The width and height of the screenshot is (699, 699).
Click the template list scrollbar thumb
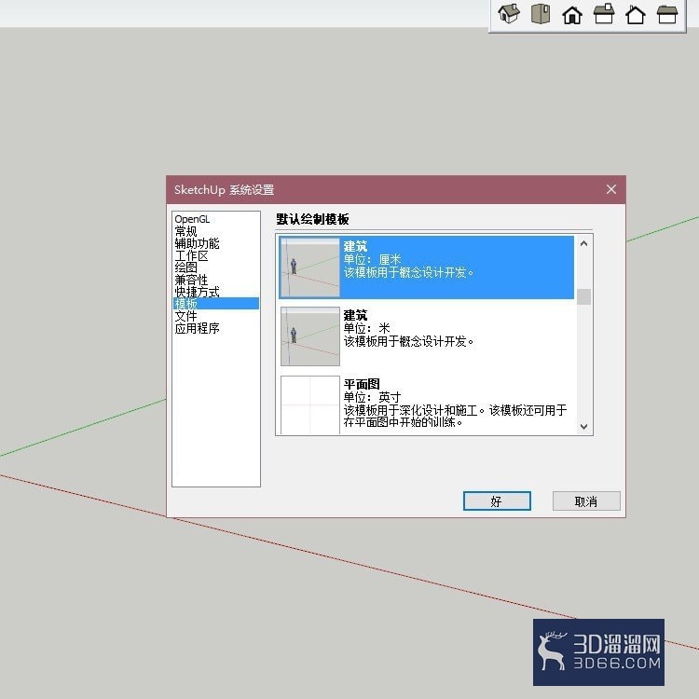(583, 297)
